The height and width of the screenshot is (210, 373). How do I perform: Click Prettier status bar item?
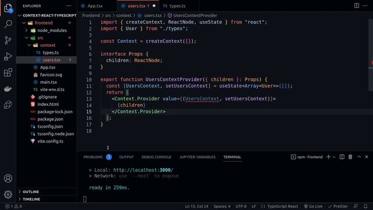(x=338, y=206)
